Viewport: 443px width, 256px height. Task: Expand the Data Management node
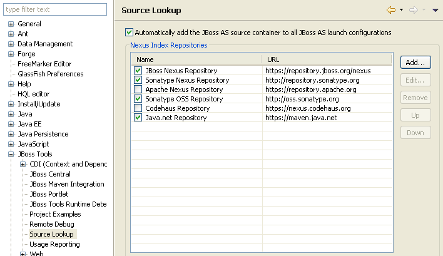pos(11,44)
